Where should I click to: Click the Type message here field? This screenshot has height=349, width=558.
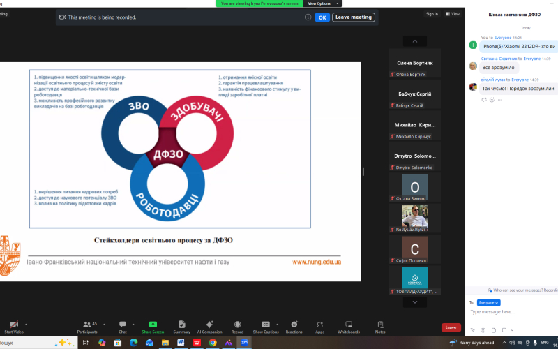513,312
